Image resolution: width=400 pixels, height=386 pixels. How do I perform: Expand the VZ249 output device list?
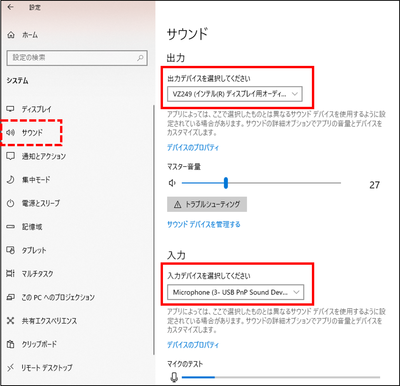coord(296,94)
